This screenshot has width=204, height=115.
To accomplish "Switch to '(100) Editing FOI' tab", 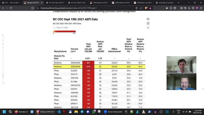I will [122, 3].
